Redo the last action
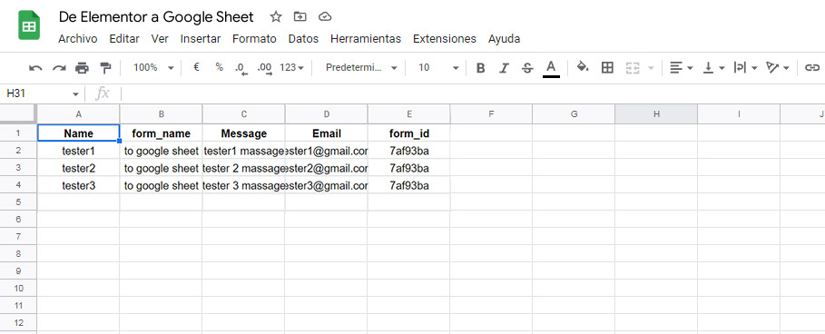 pos(59,68)
